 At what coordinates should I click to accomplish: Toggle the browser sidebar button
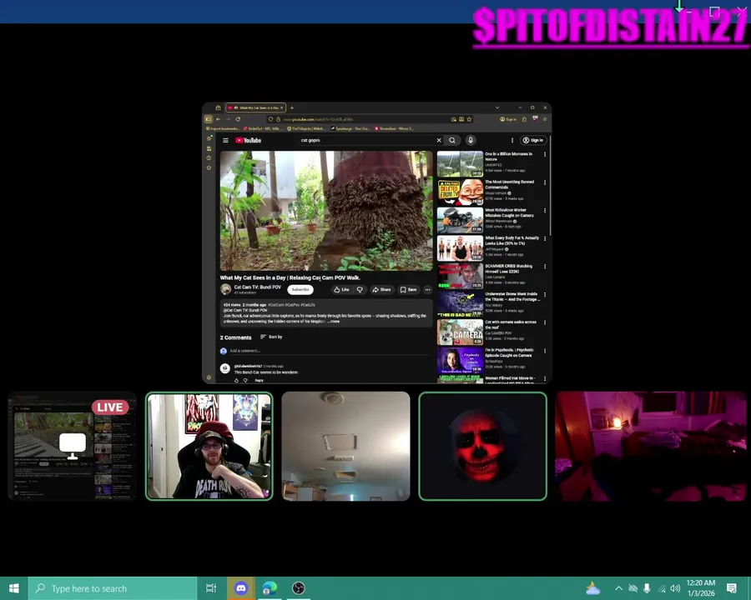[x=209, y=119]
